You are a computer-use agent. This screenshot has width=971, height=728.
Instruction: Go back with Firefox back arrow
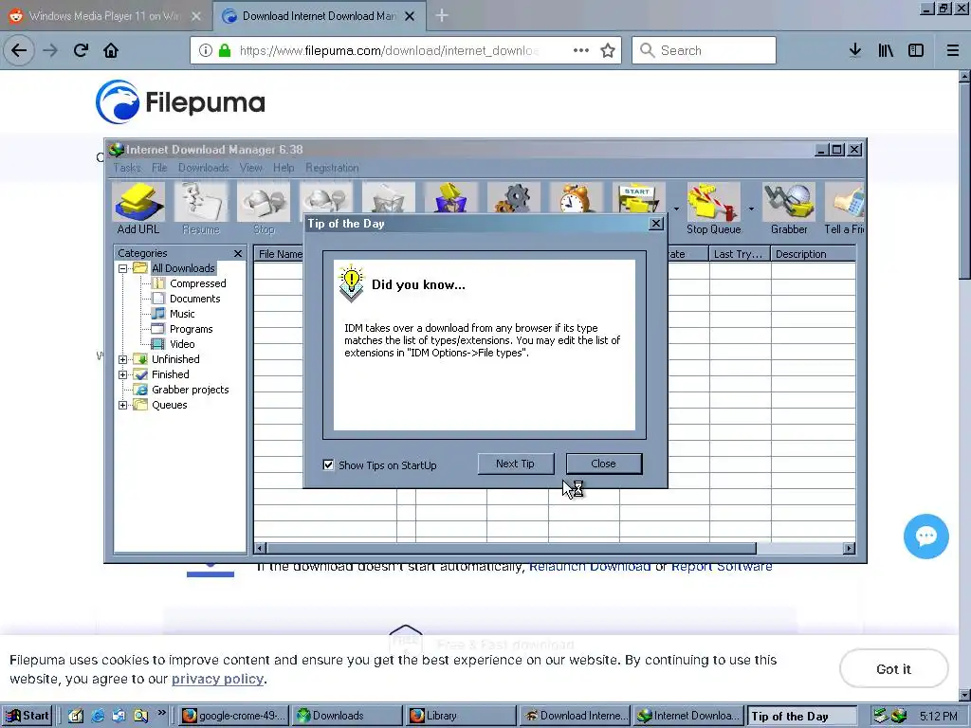19,50
